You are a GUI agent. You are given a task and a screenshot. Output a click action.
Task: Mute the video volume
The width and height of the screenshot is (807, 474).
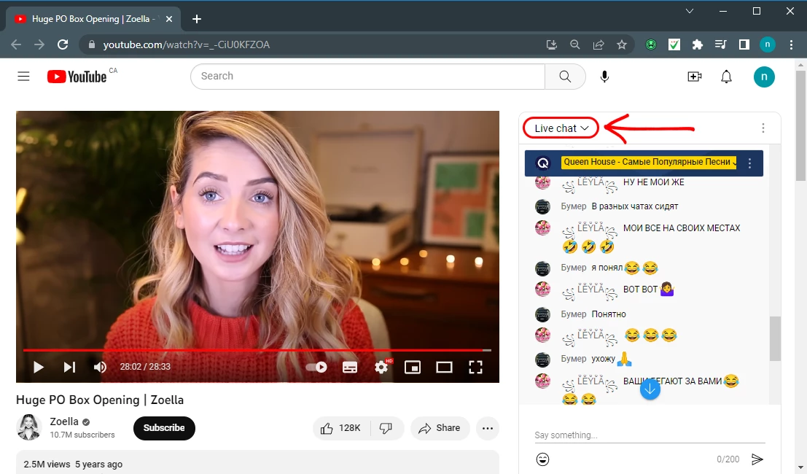pos(100,368)
